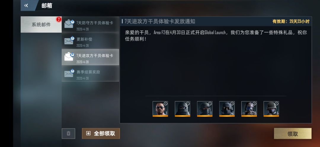Click the trash can delete icon
Screen dimensions: 320x147
coord(68,133)
